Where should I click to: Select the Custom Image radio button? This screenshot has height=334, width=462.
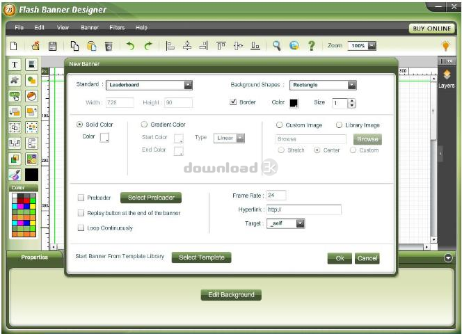[279, 125]
